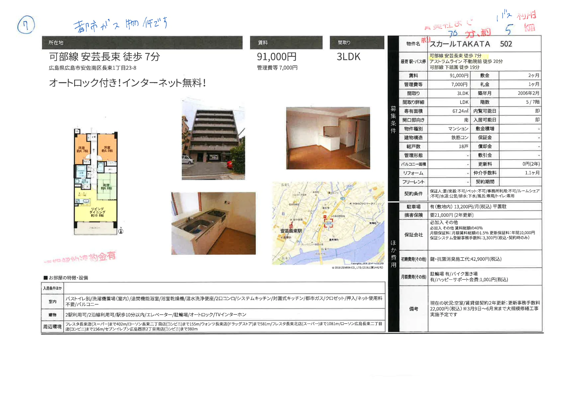The width and height of the screenshot is (582, 411).
Task: Click the red property marker on map
Action: (x=328, y=223)
